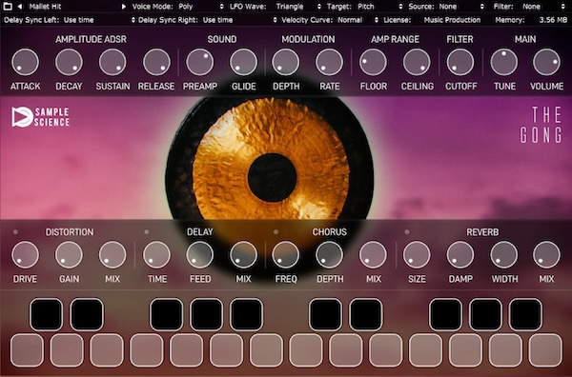The height and width of the screenshot is (377, 572).
Task: Click the Memory 3.56 MB readout
Action: click(553, 20)
